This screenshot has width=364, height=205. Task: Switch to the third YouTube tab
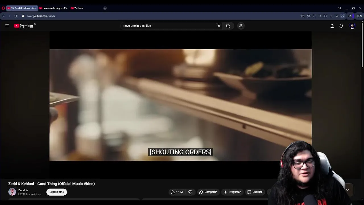pos(77,8)
